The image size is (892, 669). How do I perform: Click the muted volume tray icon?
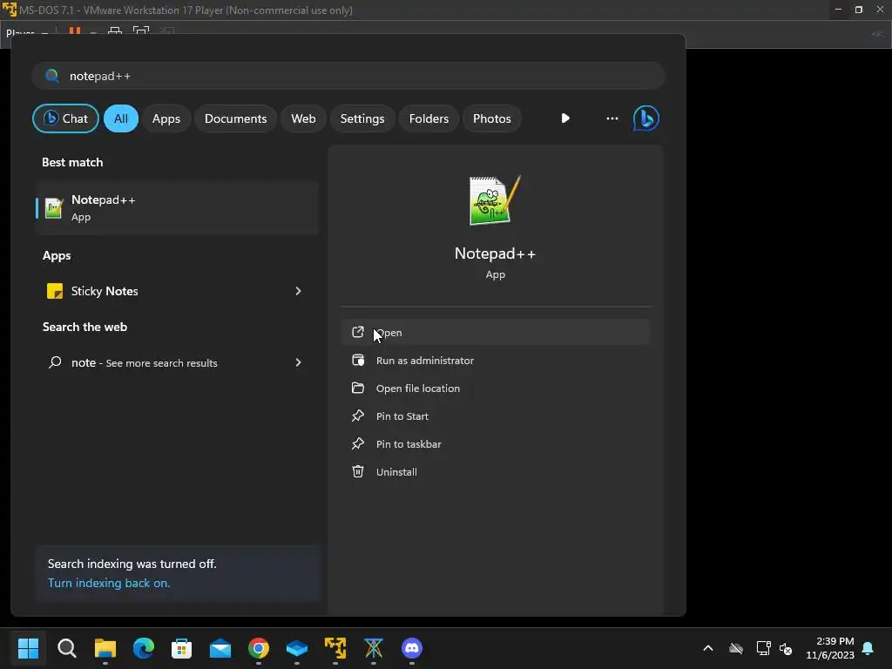786,648
